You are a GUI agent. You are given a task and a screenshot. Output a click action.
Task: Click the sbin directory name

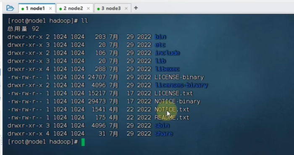pos(162,126)
